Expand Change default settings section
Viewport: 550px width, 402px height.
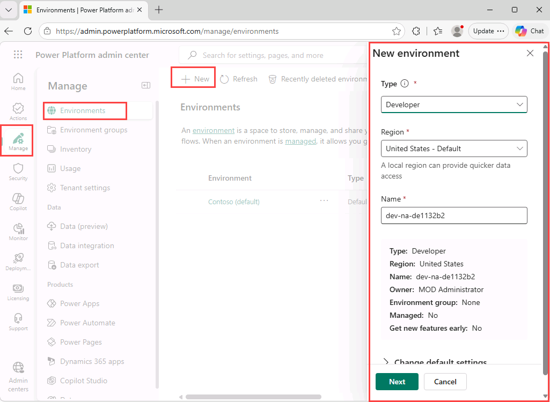[x=435, y=362]
